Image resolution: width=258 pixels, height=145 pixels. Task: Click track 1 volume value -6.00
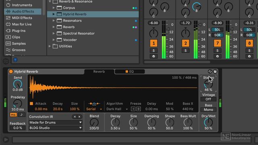click(x=154, y=23)
